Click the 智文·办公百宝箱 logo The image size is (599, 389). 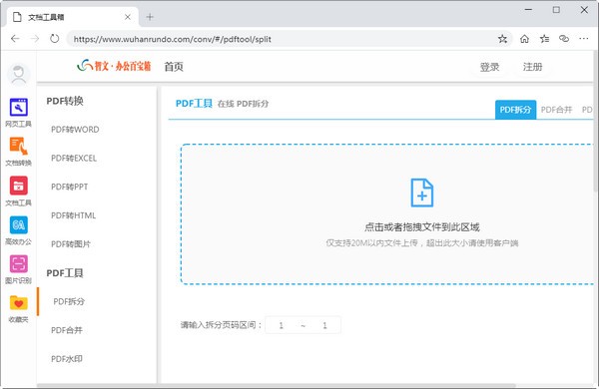[x=114, y=66]
